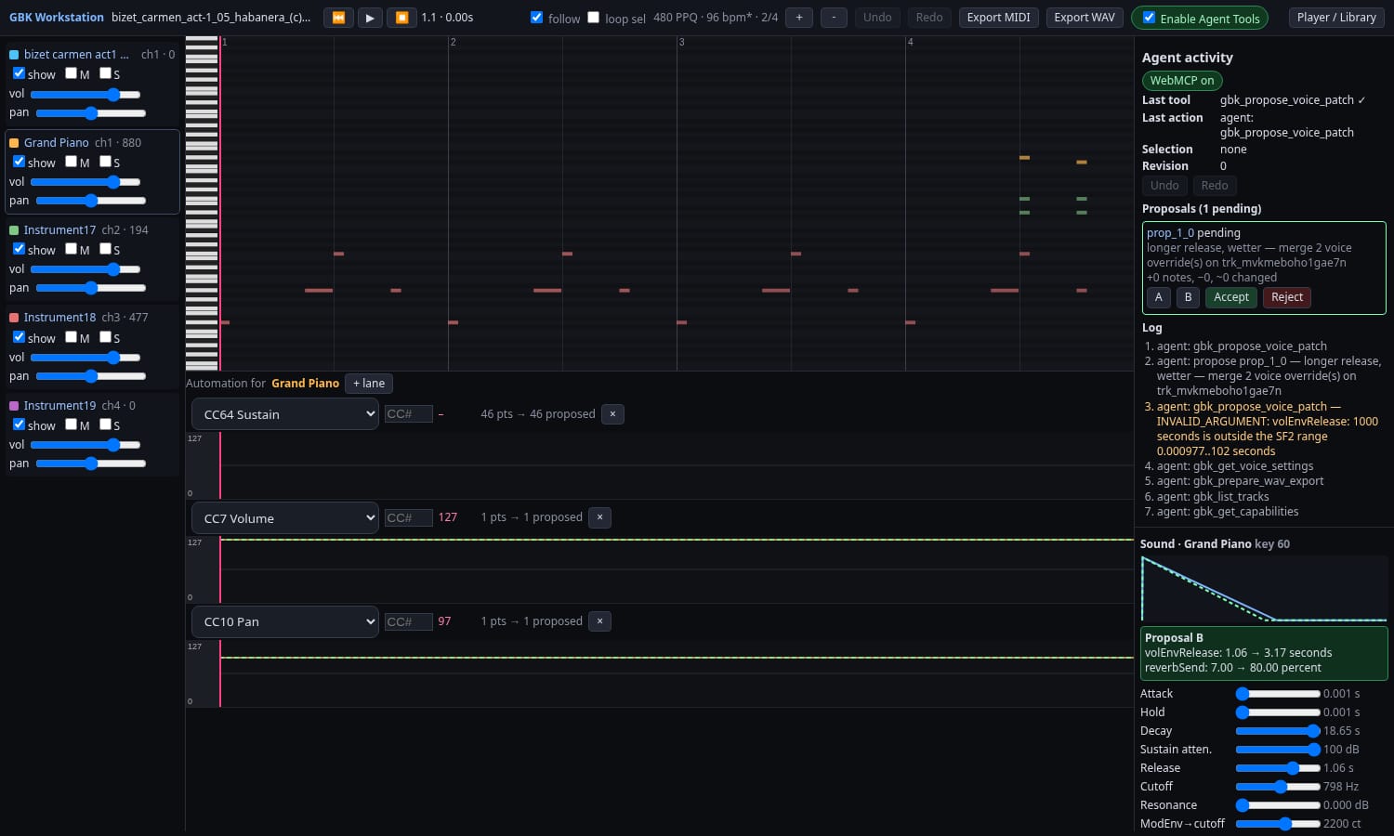Screen dimensions: 1394x836
Task: Solo the Instrument17 track
Action: click(105, 249)
